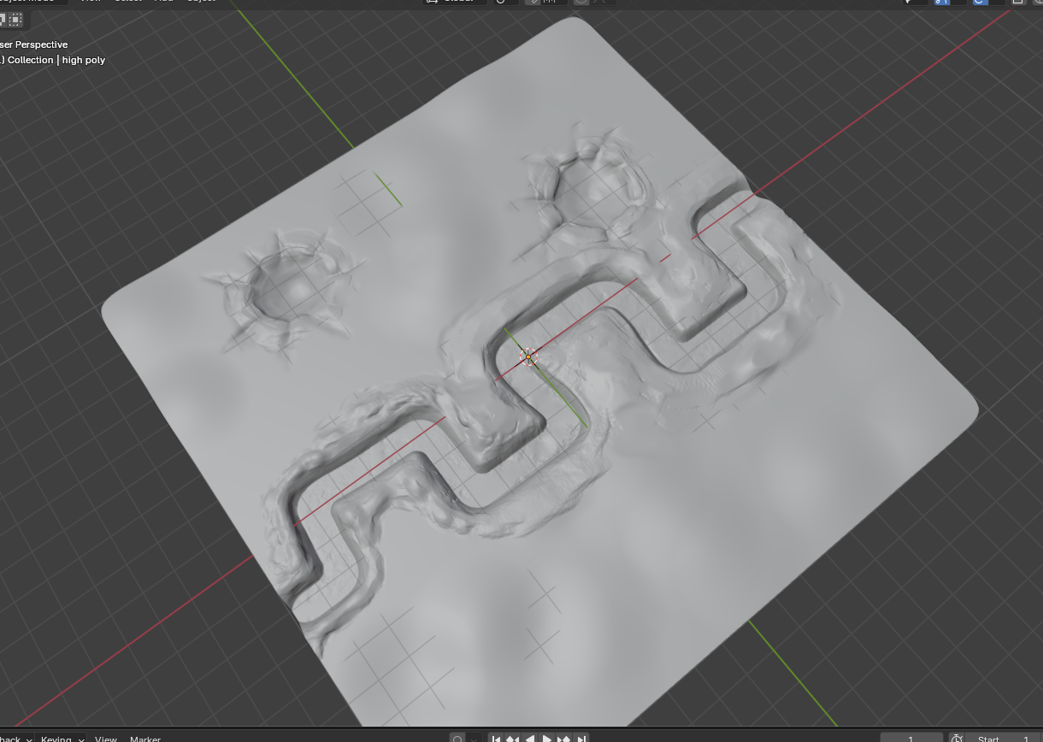Click the Start frame field

(x=1005, y=739)
